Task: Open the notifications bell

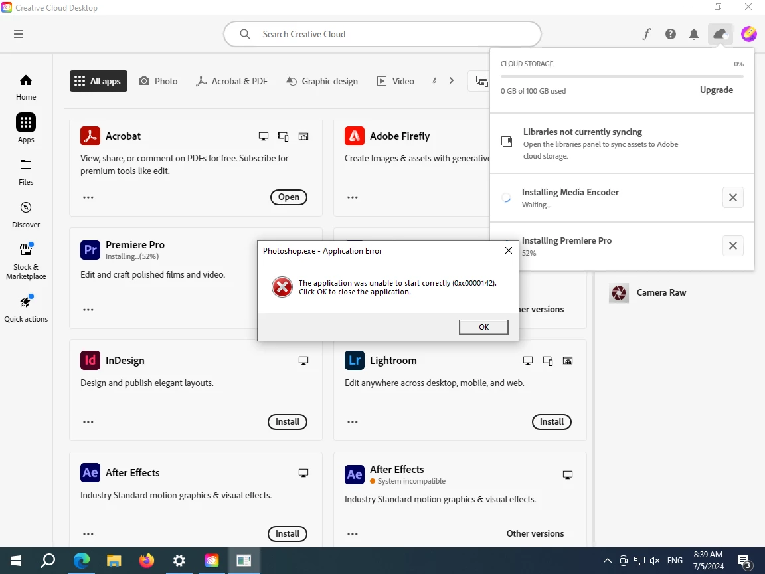Action: [693, 34]
